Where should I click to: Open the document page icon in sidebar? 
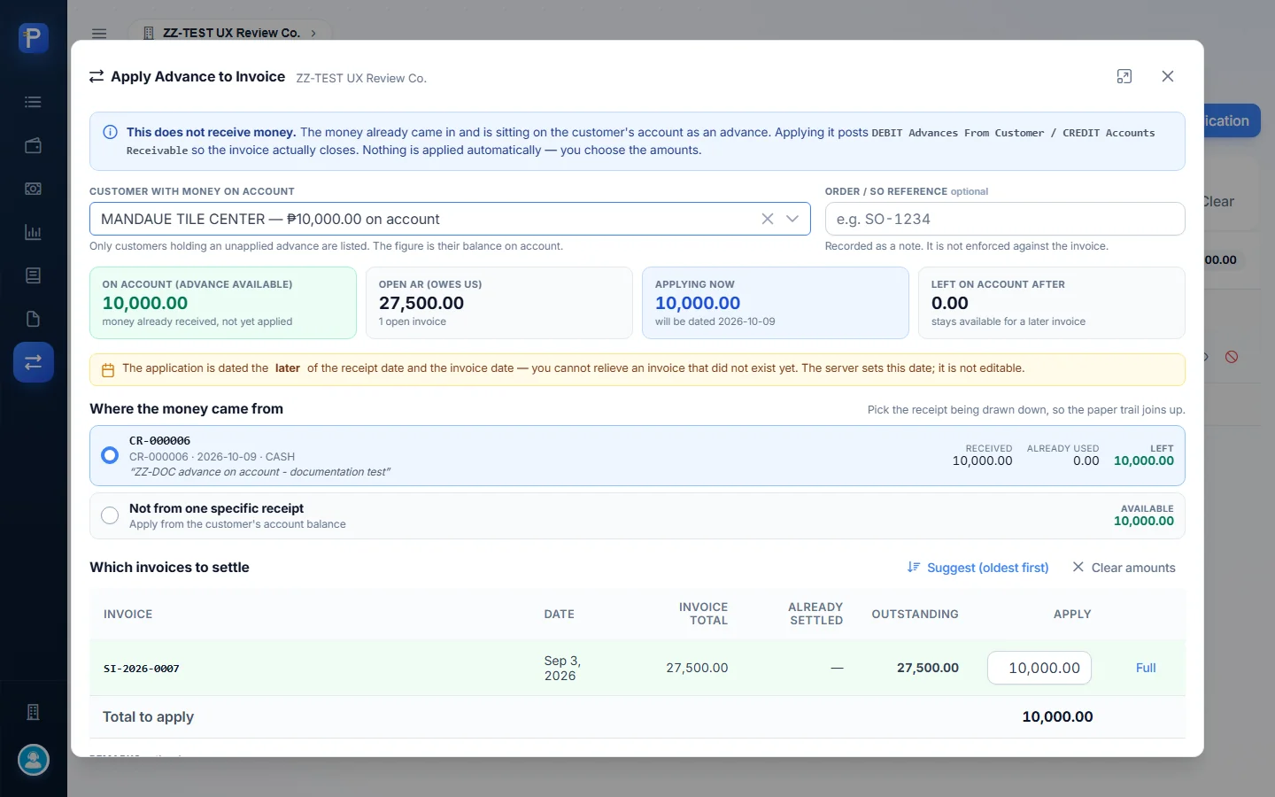tap(33, 319)
